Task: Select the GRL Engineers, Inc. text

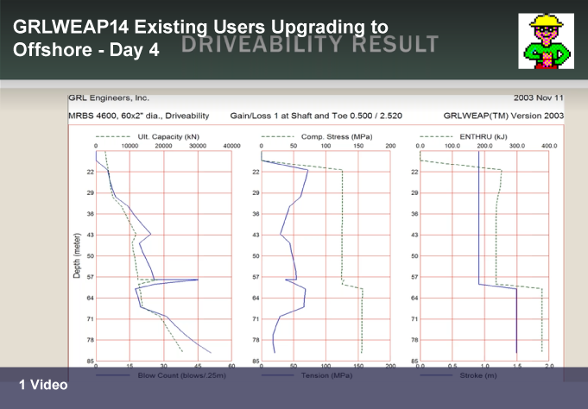Action: point(109,98)
